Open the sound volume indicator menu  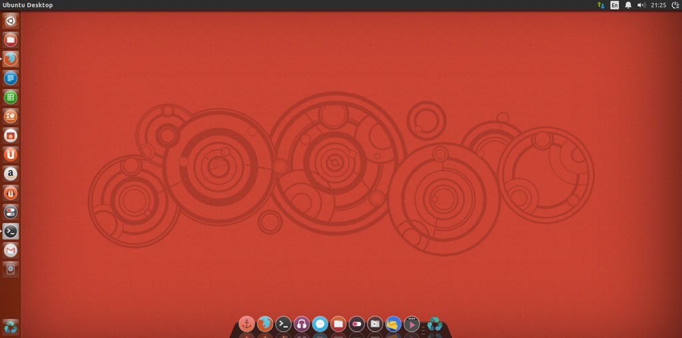(641, 5)
